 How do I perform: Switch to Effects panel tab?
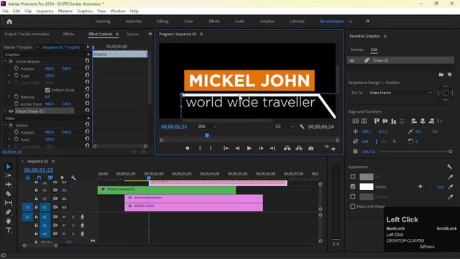[68, 34]
